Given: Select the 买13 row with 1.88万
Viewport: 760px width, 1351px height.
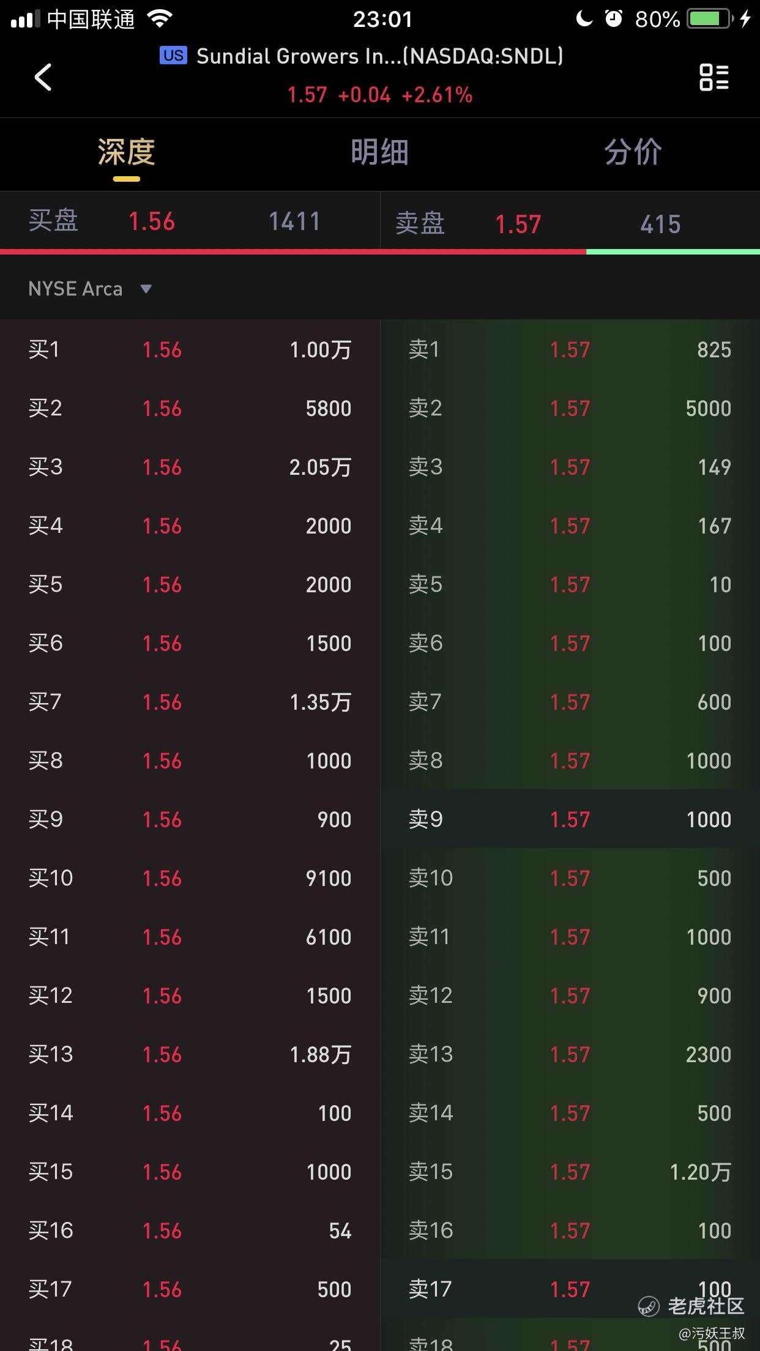Looking at the screenshot, I should 190,1054.
